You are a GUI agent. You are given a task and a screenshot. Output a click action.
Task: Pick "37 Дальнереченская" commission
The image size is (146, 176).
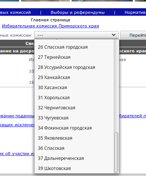74,158
